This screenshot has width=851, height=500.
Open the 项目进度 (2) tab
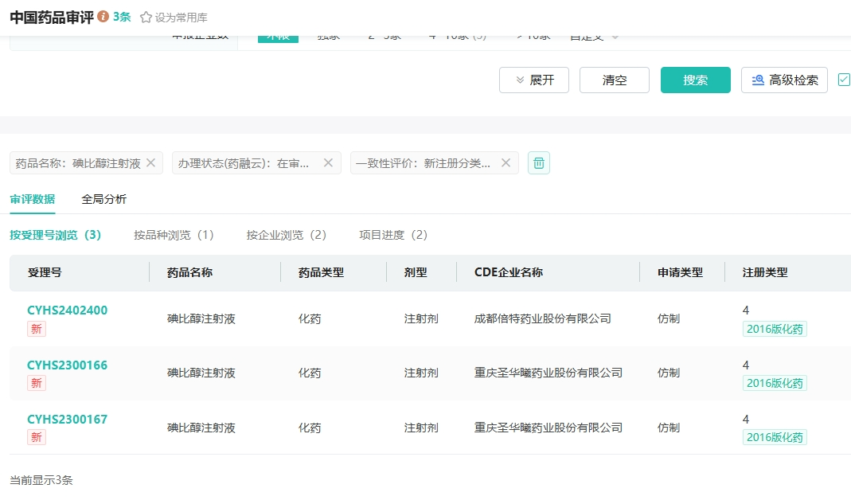[x=393, y=235]
